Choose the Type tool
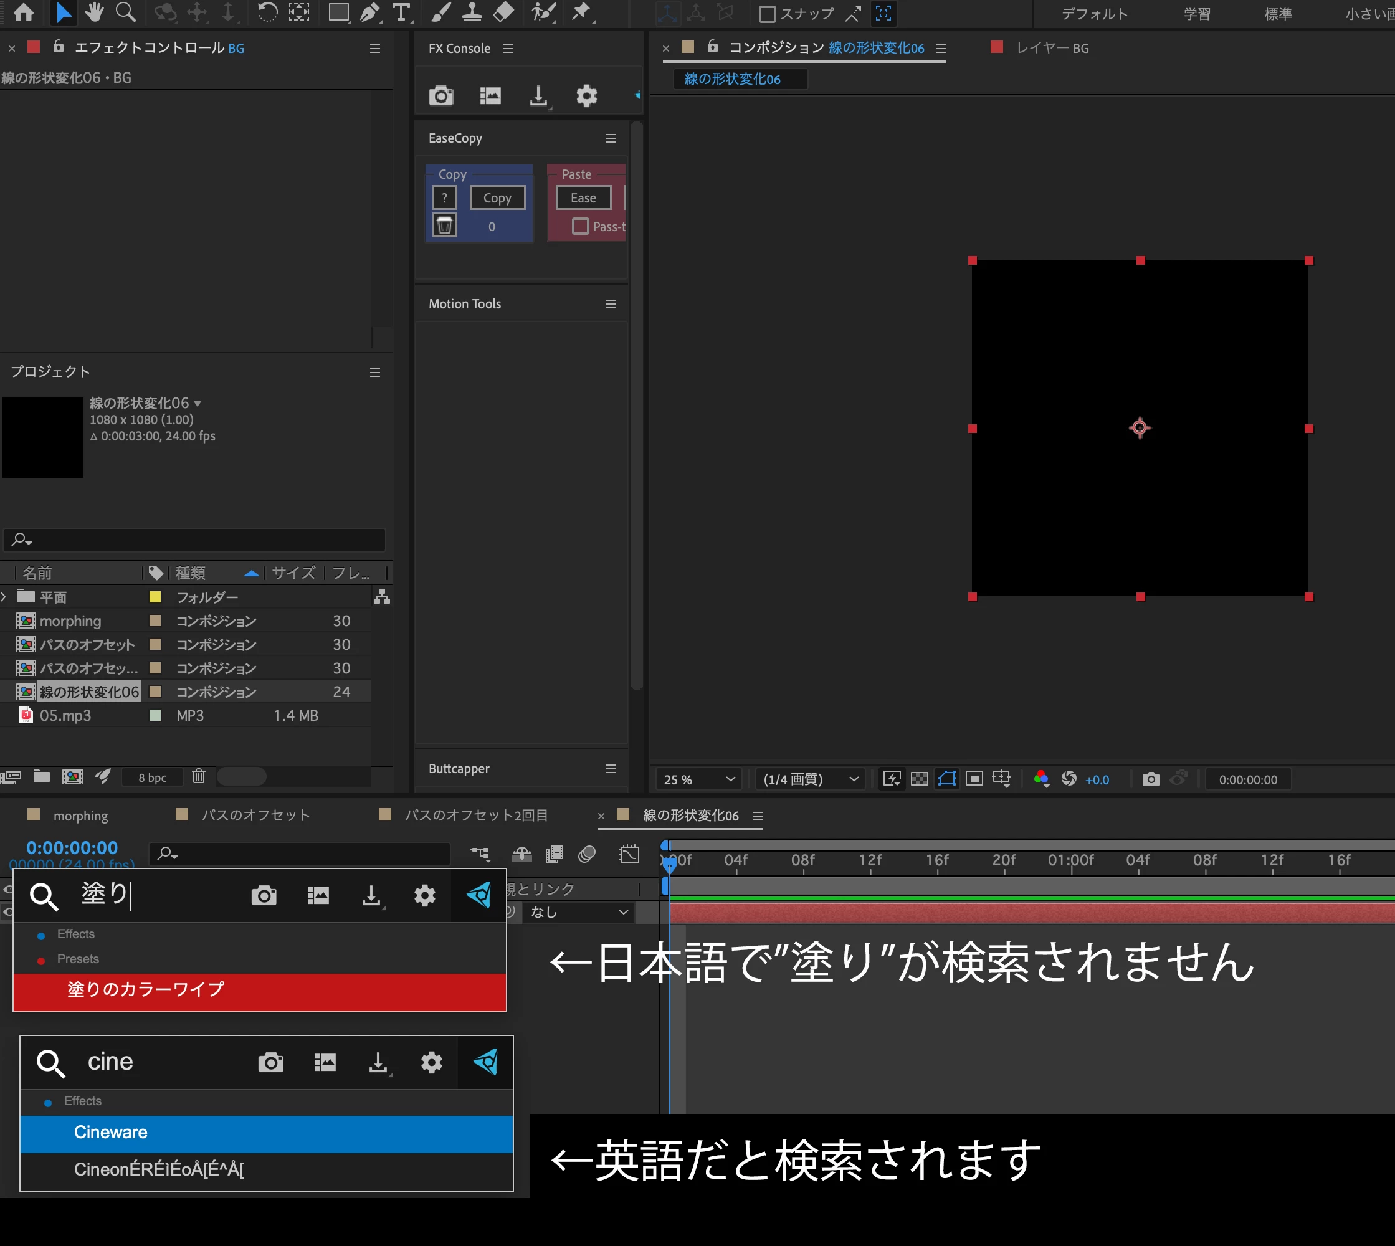The width and height of the screenshot is (1395, 1246). pos(401,12)
